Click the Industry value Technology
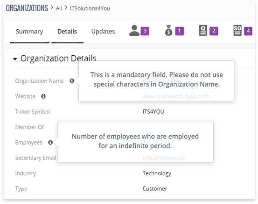The image size is (258, 204). pos(157,173)
